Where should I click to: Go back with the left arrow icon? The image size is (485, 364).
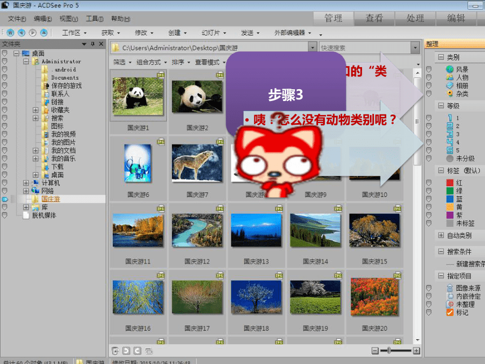pyautogui.click(x=21, y=33)
